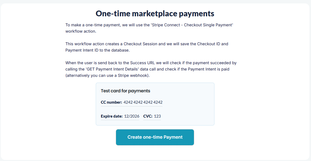Screen dimensions: 311x161
Task: Click the CVC label
Action: [x=148, y=116]
